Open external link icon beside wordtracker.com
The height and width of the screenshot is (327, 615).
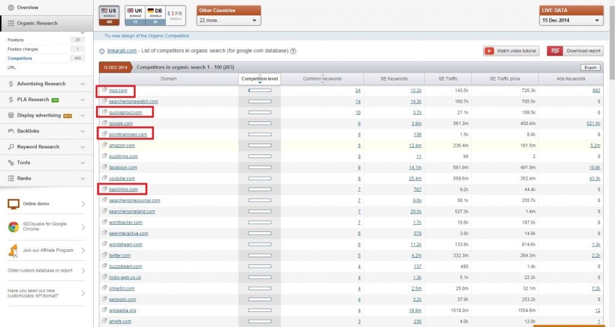click(x=105, y=222)
